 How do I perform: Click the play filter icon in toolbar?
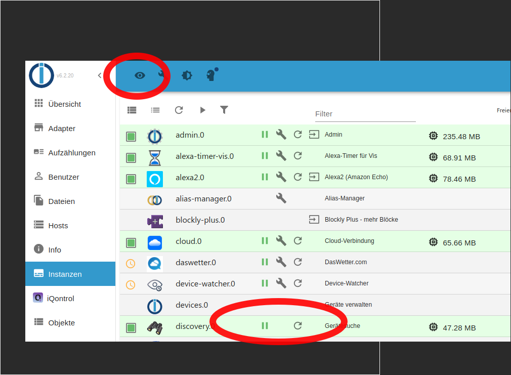[x=202, y=110]
